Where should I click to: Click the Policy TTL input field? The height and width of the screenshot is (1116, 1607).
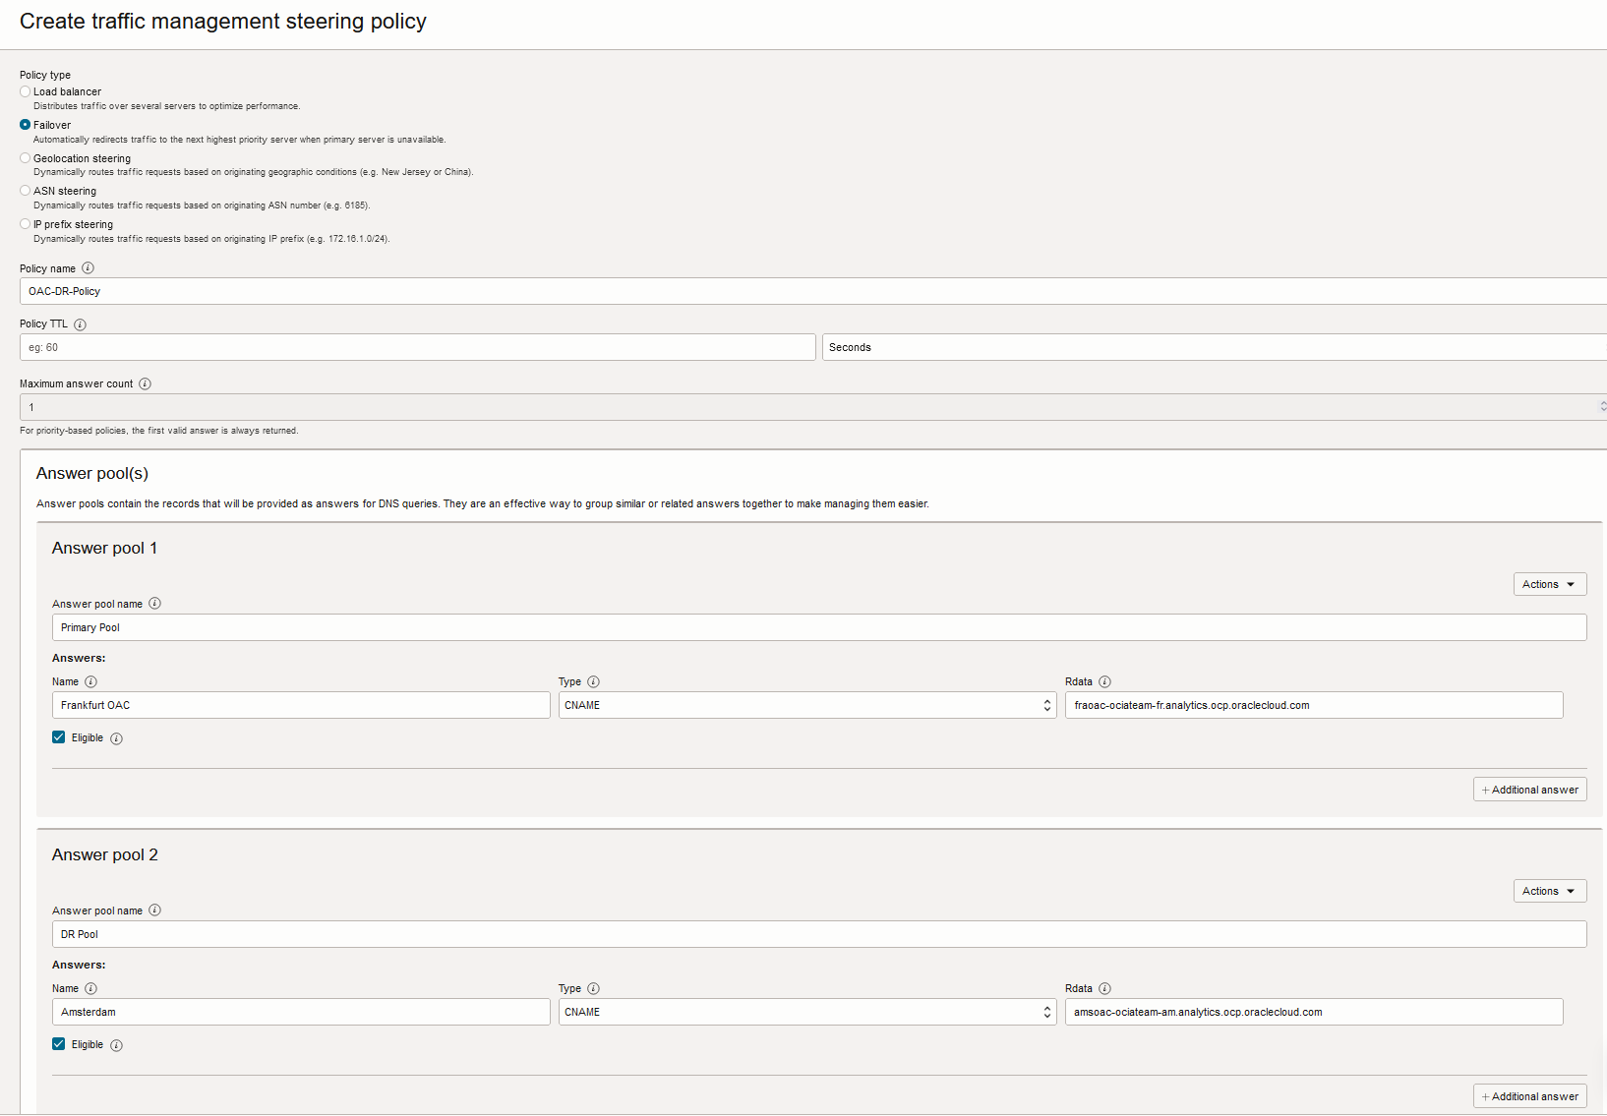point(417,347)
